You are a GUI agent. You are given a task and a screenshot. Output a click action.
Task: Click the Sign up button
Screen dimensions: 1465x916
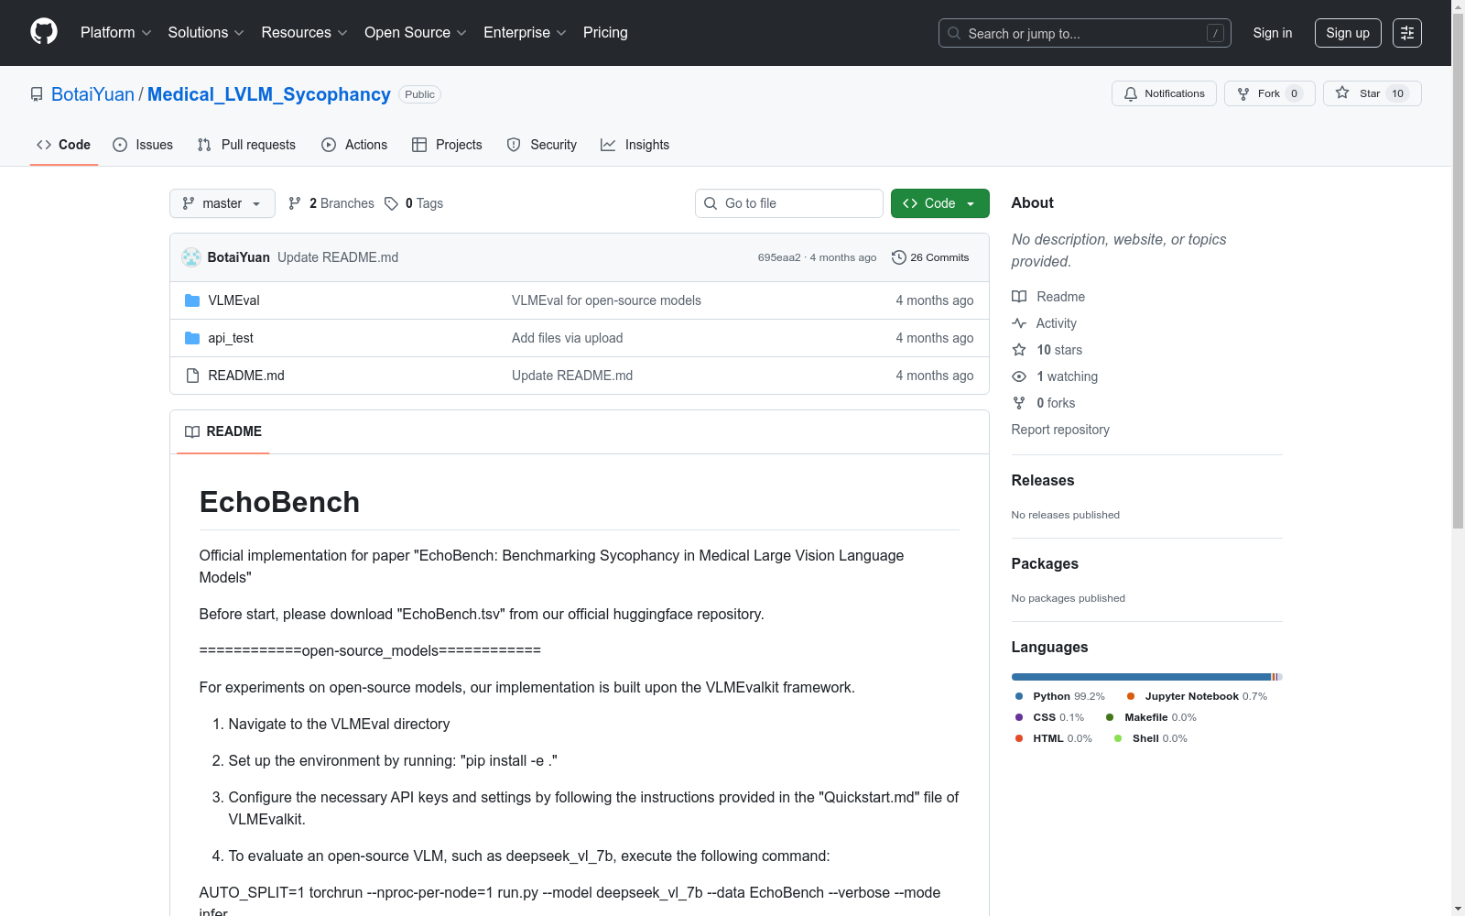click(x=1348, y=33)
